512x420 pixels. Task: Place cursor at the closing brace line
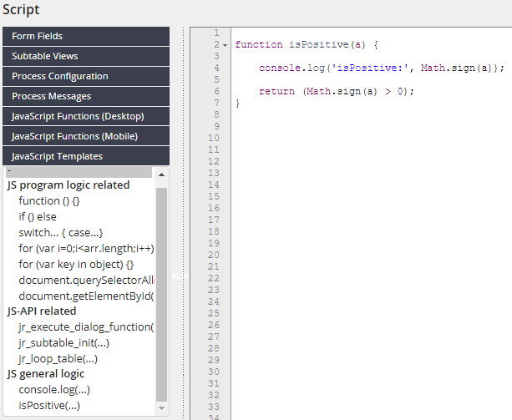237,104
